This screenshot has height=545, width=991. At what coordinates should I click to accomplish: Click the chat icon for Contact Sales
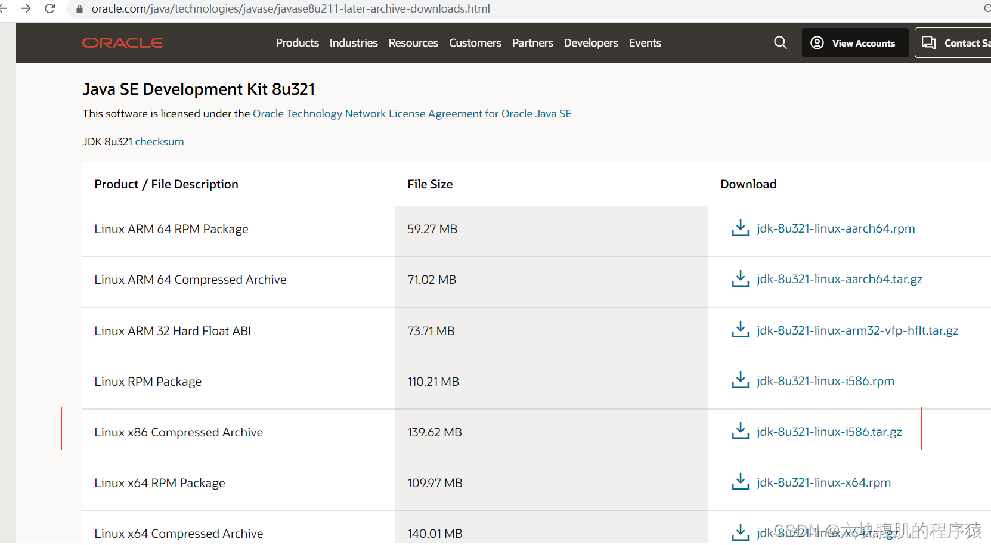(x=928, y=42)
